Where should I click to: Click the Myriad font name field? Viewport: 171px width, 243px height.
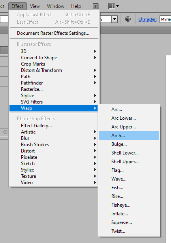click(x=165, y=19)
